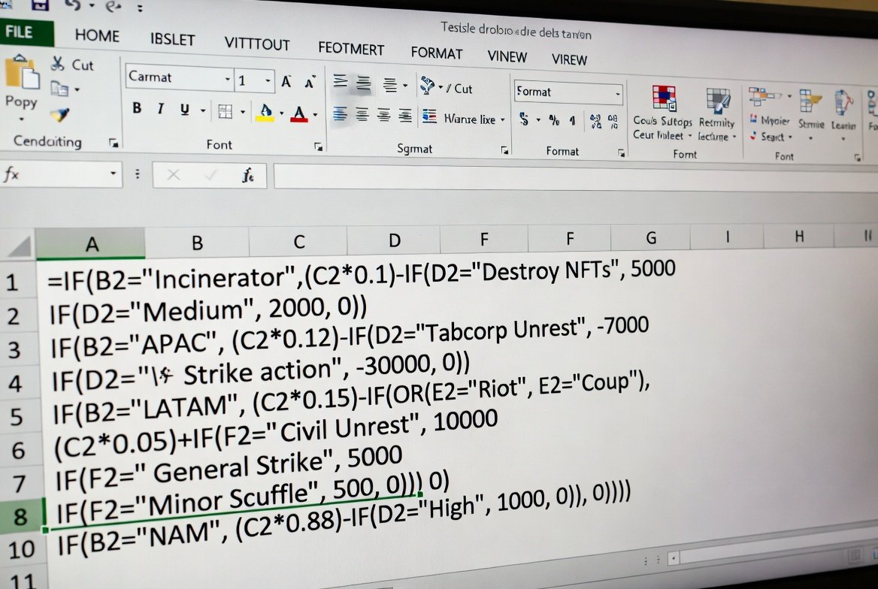878x589 pixels.
Task: Toggle Bold formatting
Action: coord(137,108)
